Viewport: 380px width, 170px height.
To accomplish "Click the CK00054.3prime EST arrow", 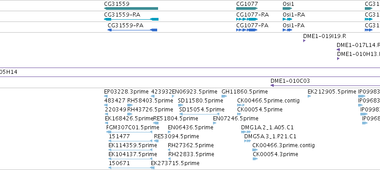I will (255, 159).
